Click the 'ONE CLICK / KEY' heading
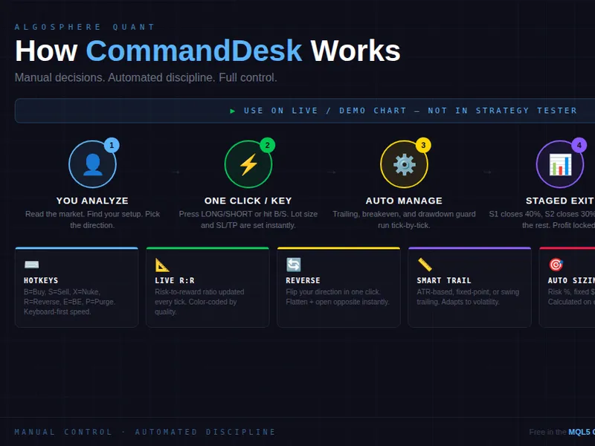 [248, 201]
